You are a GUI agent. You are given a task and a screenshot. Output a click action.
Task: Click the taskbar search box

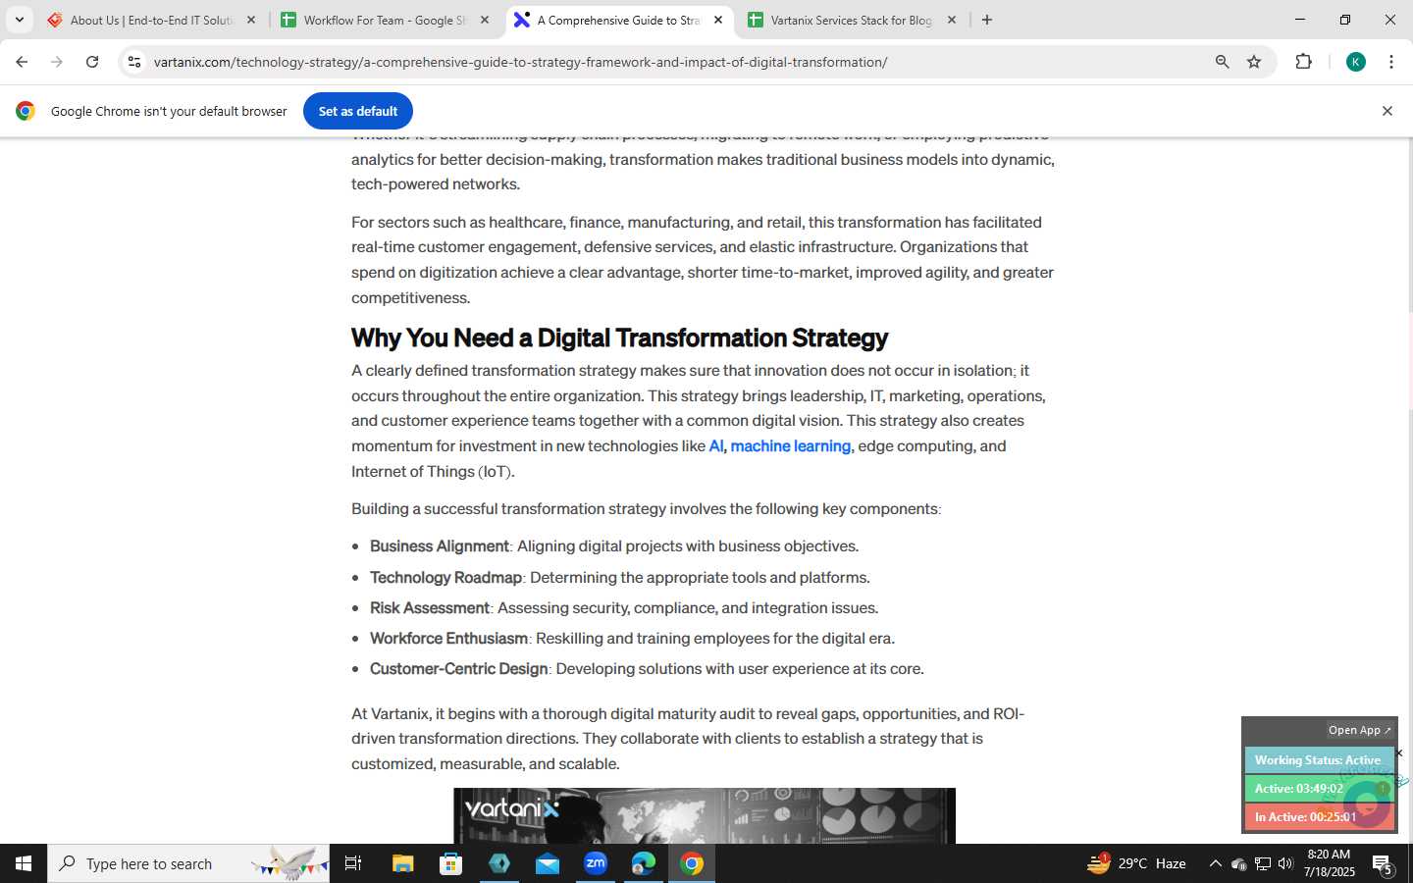pyautogui.click(x=188, y=863)
